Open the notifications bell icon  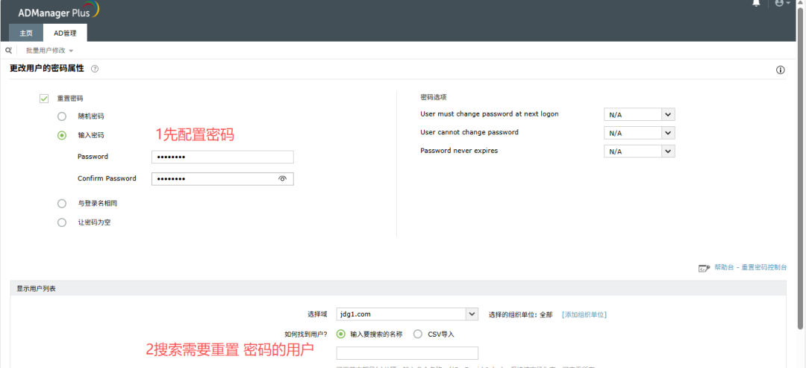[756, 3]
